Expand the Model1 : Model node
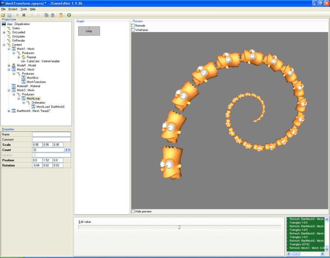 (x=9, y=65)
